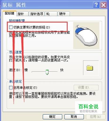Enable 切换主要和次要的按钮 checkbox
Image resolution: width=109 pixels, height=121 pixels.
[11, 27]
